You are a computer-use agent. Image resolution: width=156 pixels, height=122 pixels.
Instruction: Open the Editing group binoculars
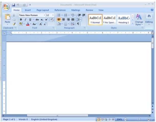coord(149,16)
